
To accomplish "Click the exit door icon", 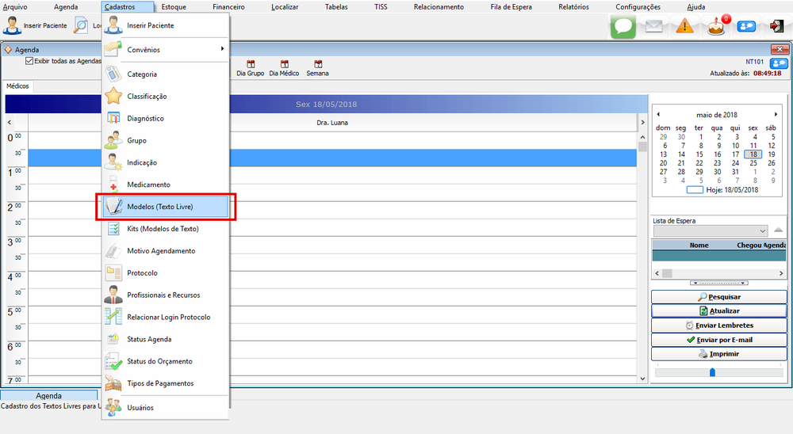I will (x=777, y=26).
